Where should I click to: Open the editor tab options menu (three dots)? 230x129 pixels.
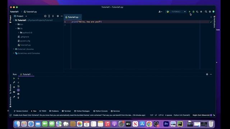pyautogui.click(x=211, y=17)
